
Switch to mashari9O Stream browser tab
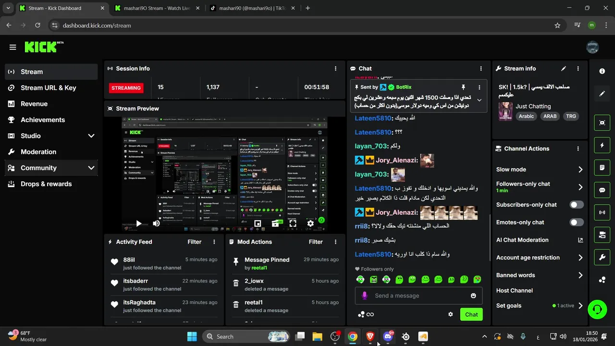tap(157, 8)
